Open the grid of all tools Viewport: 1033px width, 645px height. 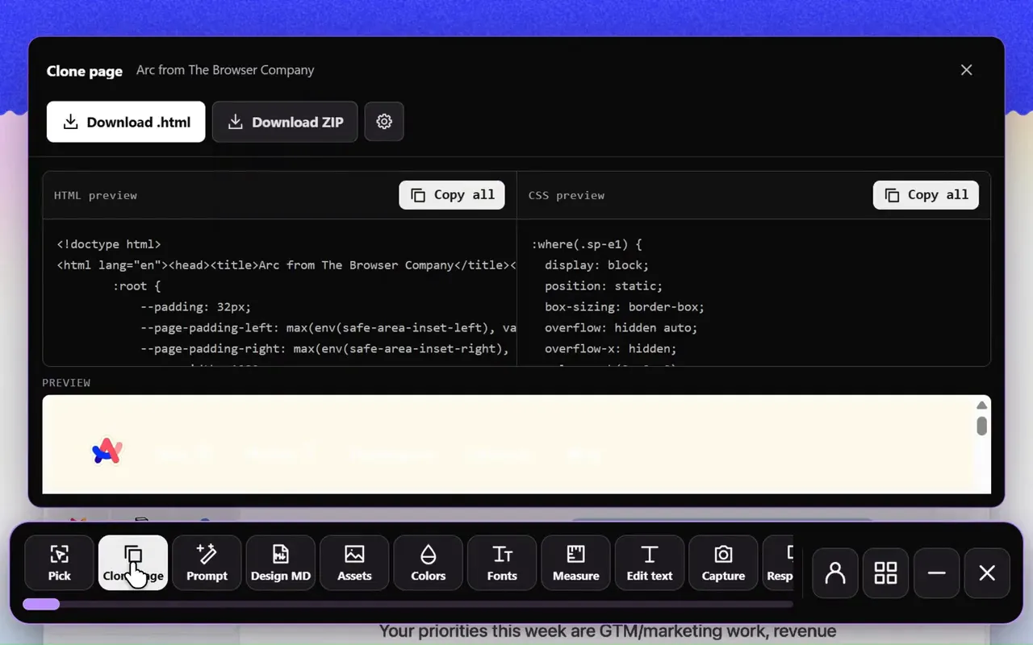point(886,573)
